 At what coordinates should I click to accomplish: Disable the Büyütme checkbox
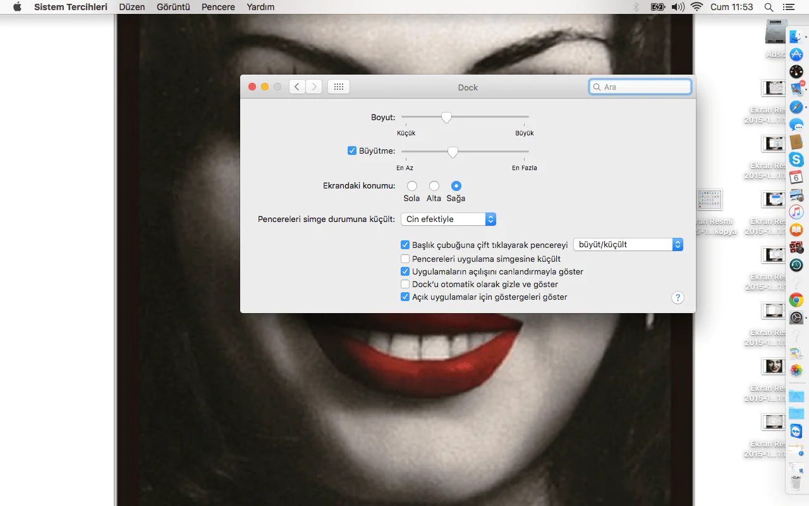(352, 151)
